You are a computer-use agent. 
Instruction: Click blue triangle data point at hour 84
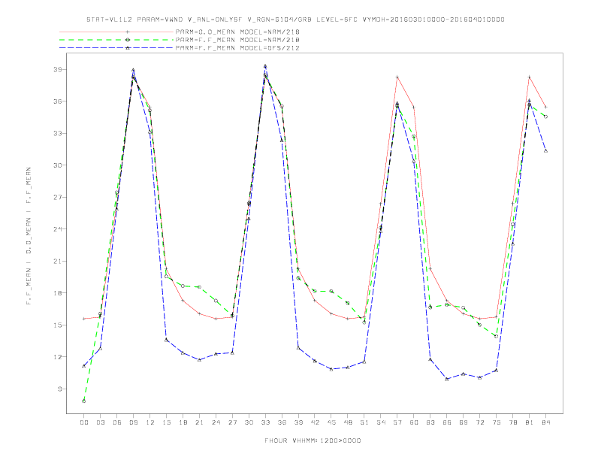coord(545,150)
